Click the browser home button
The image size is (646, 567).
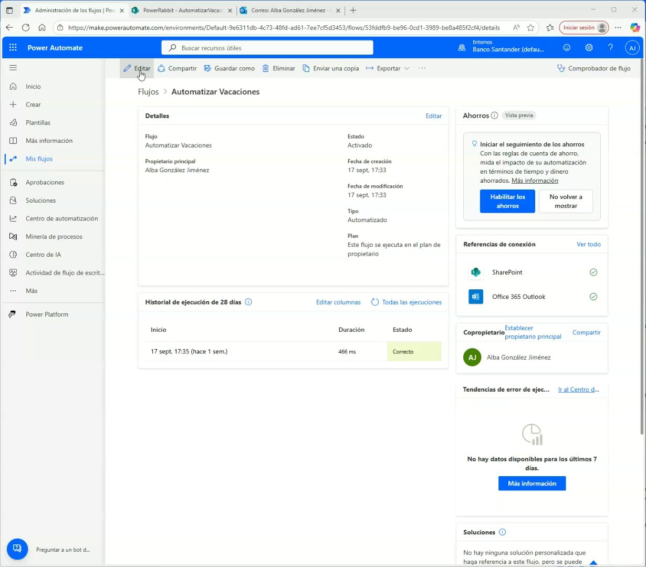[42, 28]
